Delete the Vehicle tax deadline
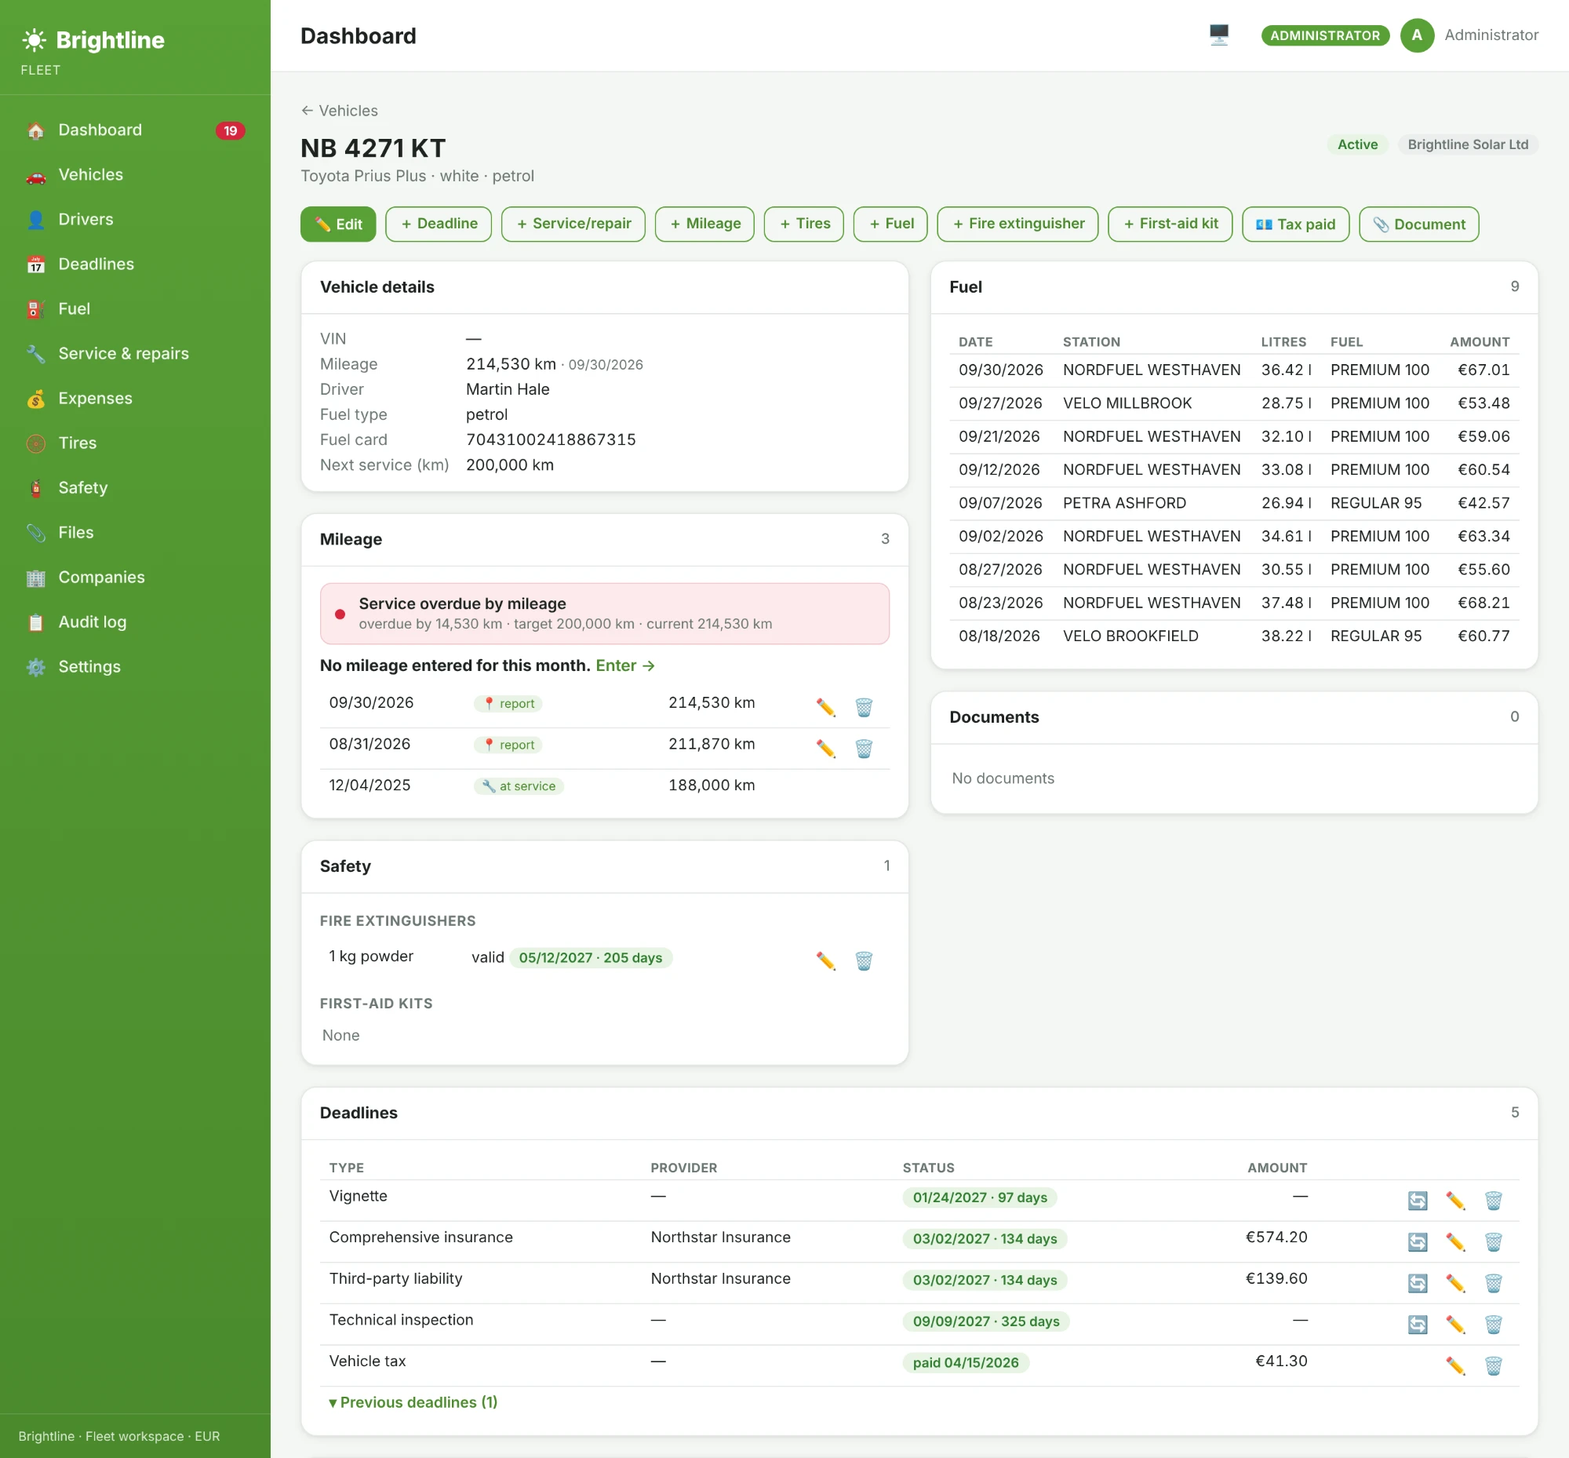The width and height of the screenshot is (1569, 1458). 1493,1364
